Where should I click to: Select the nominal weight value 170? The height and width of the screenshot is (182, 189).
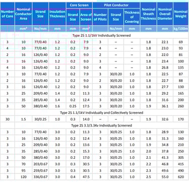pos(181,119)
